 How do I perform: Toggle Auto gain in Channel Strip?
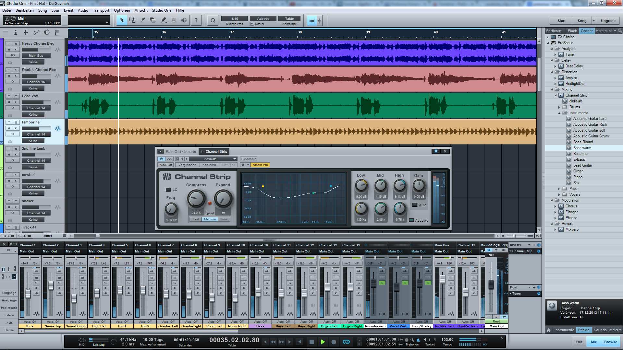pyautogui.click(x=415, y=205)
